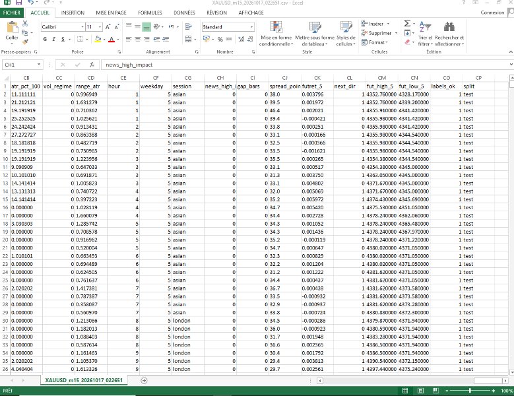Switch to Page Layout view icon
514x396 pixels.
[420, 391]
